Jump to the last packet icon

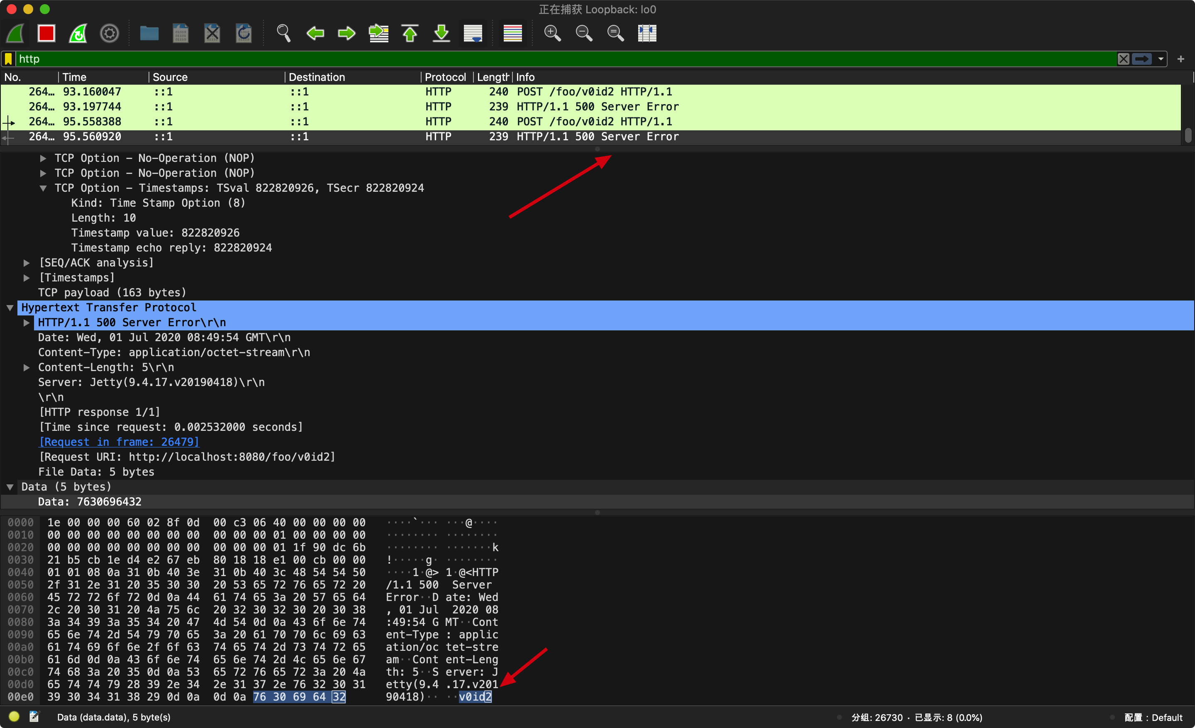[x=441, y=34]
